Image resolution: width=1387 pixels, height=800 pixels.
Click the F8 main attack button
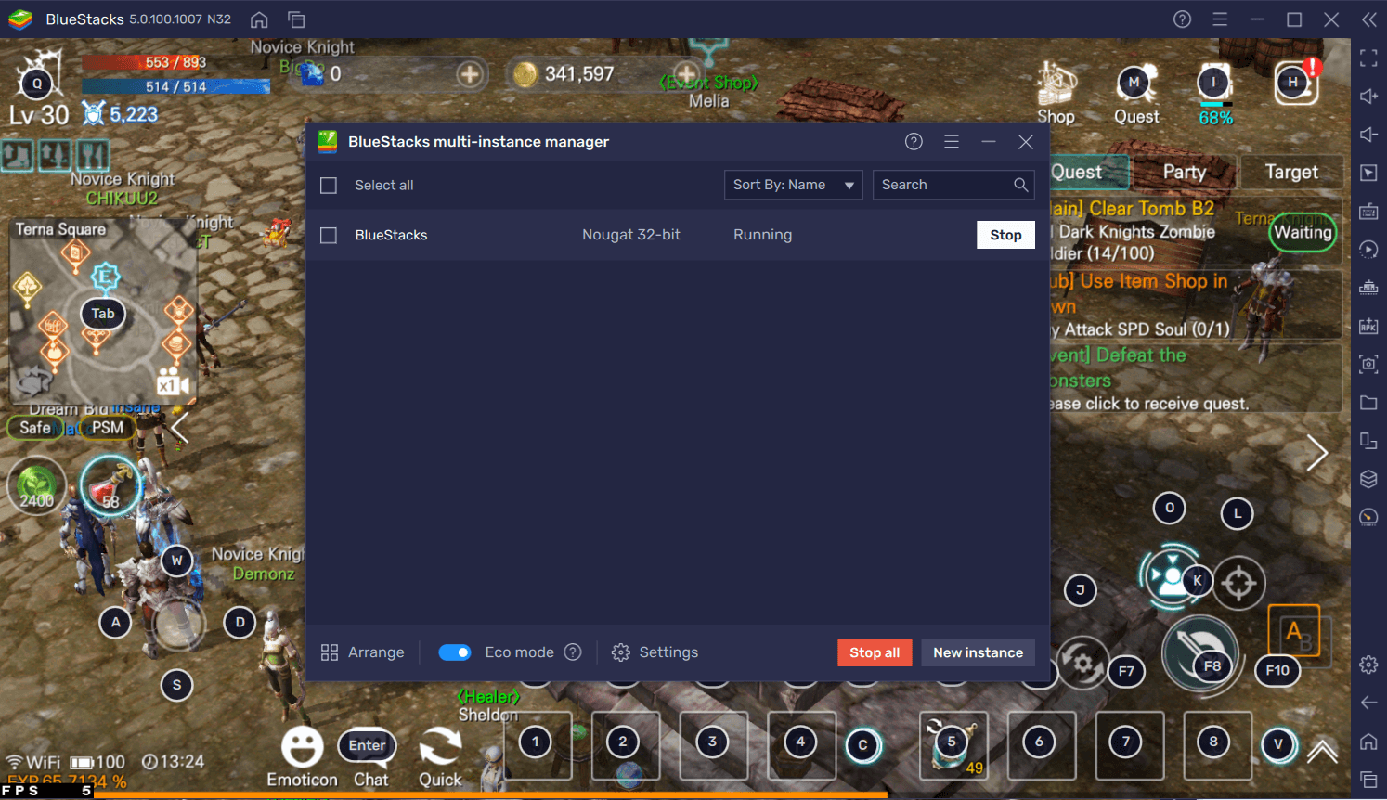1200,653
